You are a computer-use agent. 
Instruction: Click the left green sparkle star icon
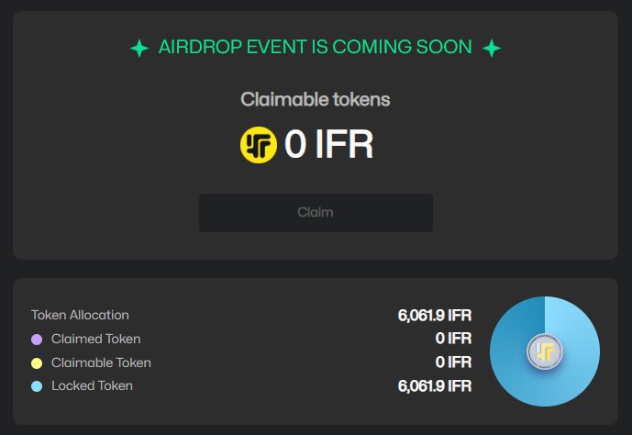pos(139,48)
